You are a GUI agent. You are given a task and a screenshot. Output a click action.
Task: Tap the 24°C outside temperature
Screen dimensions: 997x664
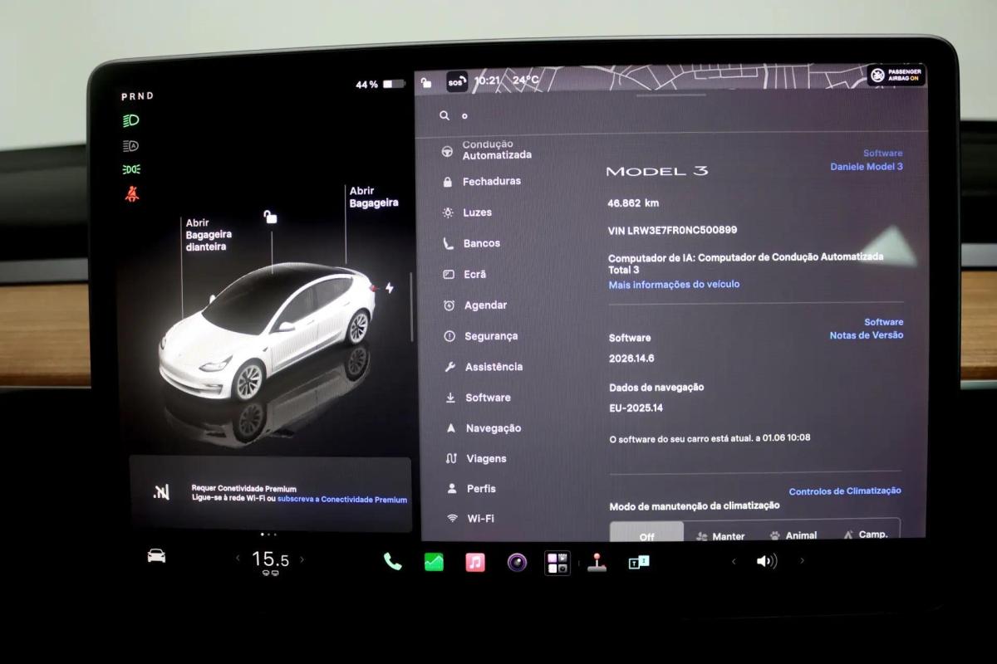(x=525, y=81)
